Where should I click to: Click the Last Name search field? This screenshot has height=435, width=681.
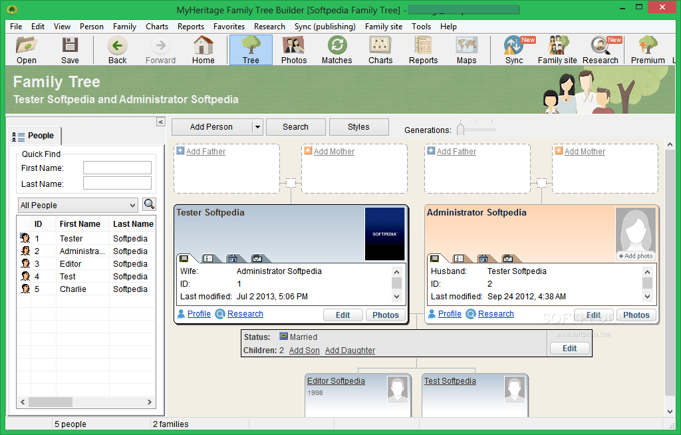tap(117, 183)
